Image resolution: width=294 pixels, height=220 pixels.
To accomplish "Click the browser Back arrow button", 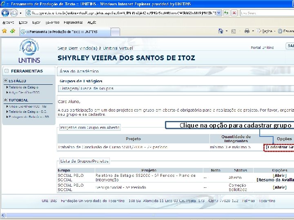I will [x=5, y=13].
